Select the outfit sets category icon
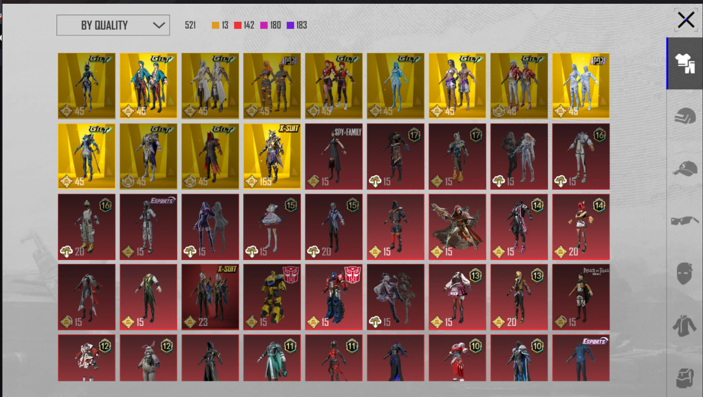The width and height of the screenshot is (703, 397). click(685, 64)
